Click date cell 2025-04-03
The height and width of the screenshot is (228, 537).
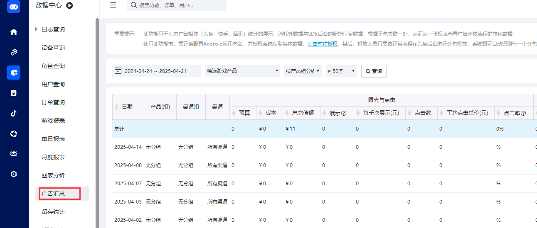coord(128,202)
